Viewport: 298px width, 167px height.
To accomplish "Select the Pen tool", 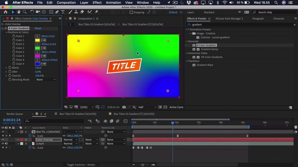I will pos(57,12).
